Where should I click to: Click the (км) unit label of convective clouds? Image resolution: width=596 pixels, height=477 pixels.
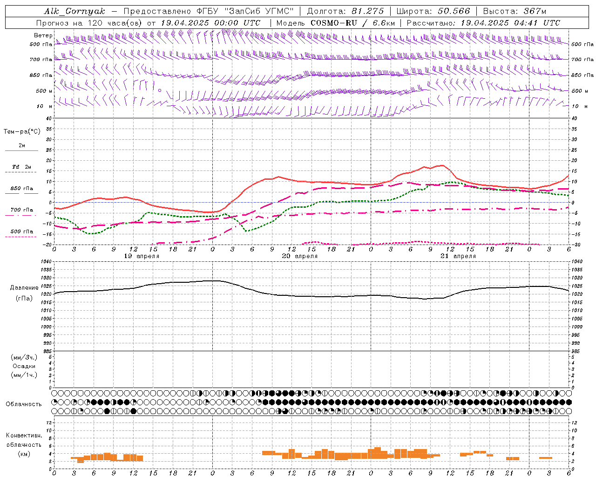pos(24,454)
